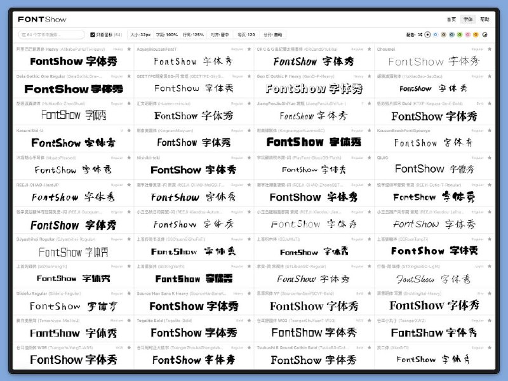Viewport: 508px width, 381px height.
Task: Toggle star on SJyazhihei Regular font
Action: click(x=129, y=239)
